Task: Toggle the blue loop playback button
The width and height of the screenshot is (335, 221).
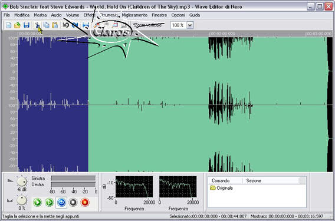Action: click(x=61, y=202)
